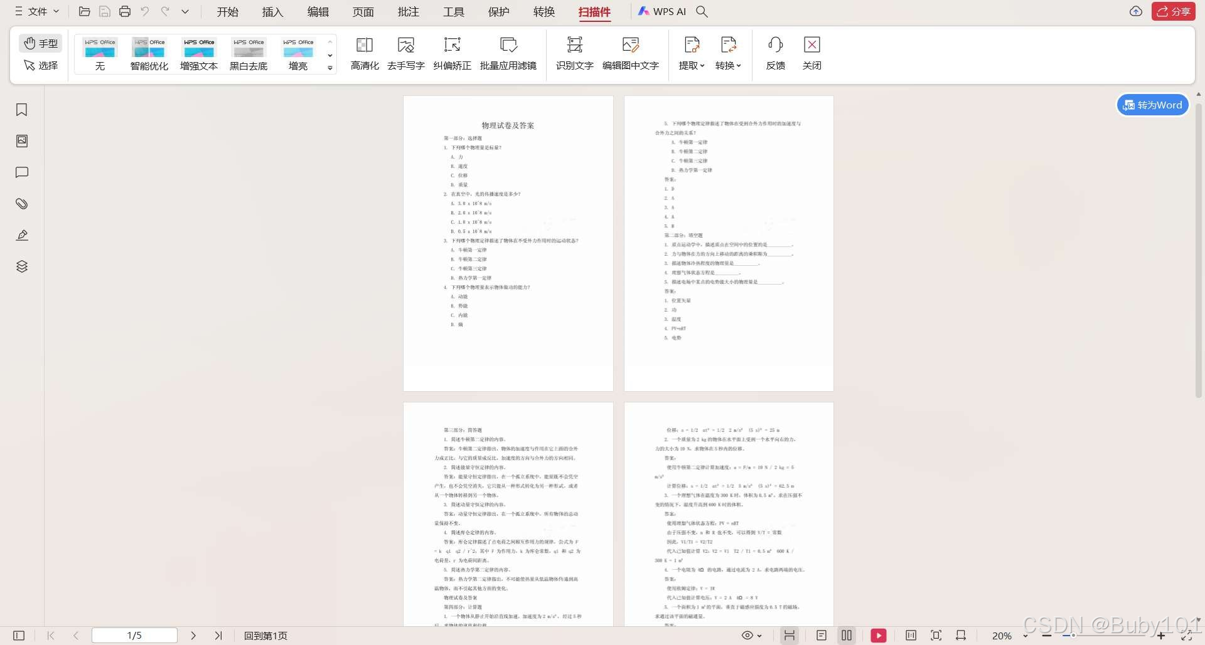Open the thumbnail panel icon
The height and width of the screenshot is (645, 1205).
[22, 141]
